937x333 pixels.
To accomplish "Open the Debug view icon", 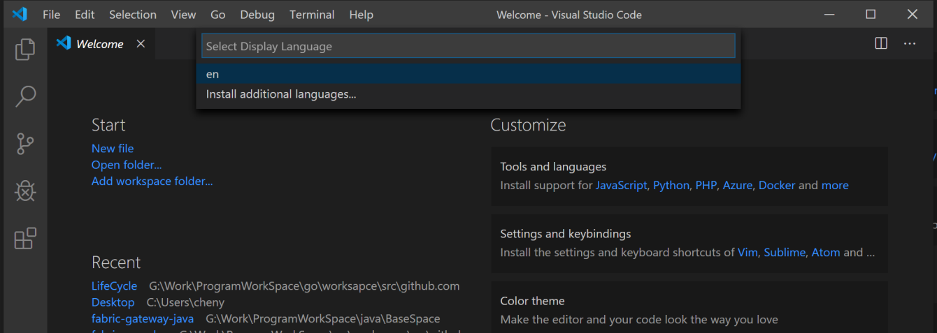I will [25, 191].
